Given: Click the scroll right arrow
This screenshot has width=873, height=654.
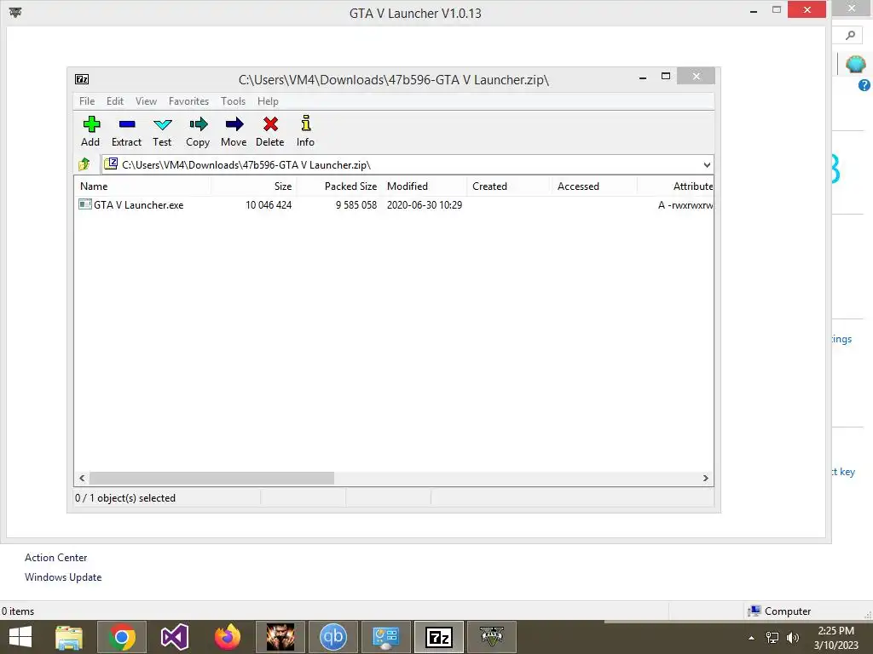Looking at the screenshot, I should pos(705,479).
